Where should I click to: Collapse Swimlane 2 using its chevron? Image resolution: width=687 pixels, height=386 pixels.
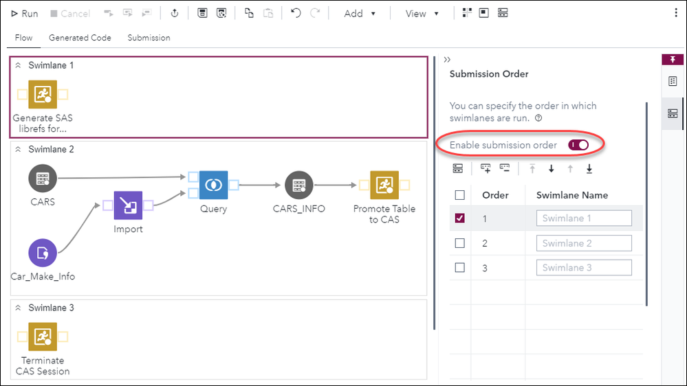pyautogui.click(x=19, y=149)
